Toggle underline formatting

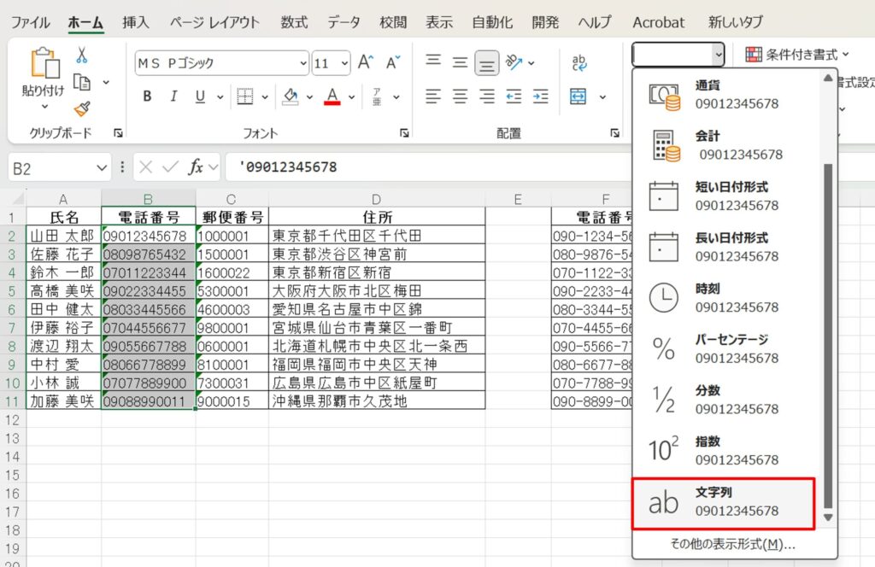tap(200, 96)
